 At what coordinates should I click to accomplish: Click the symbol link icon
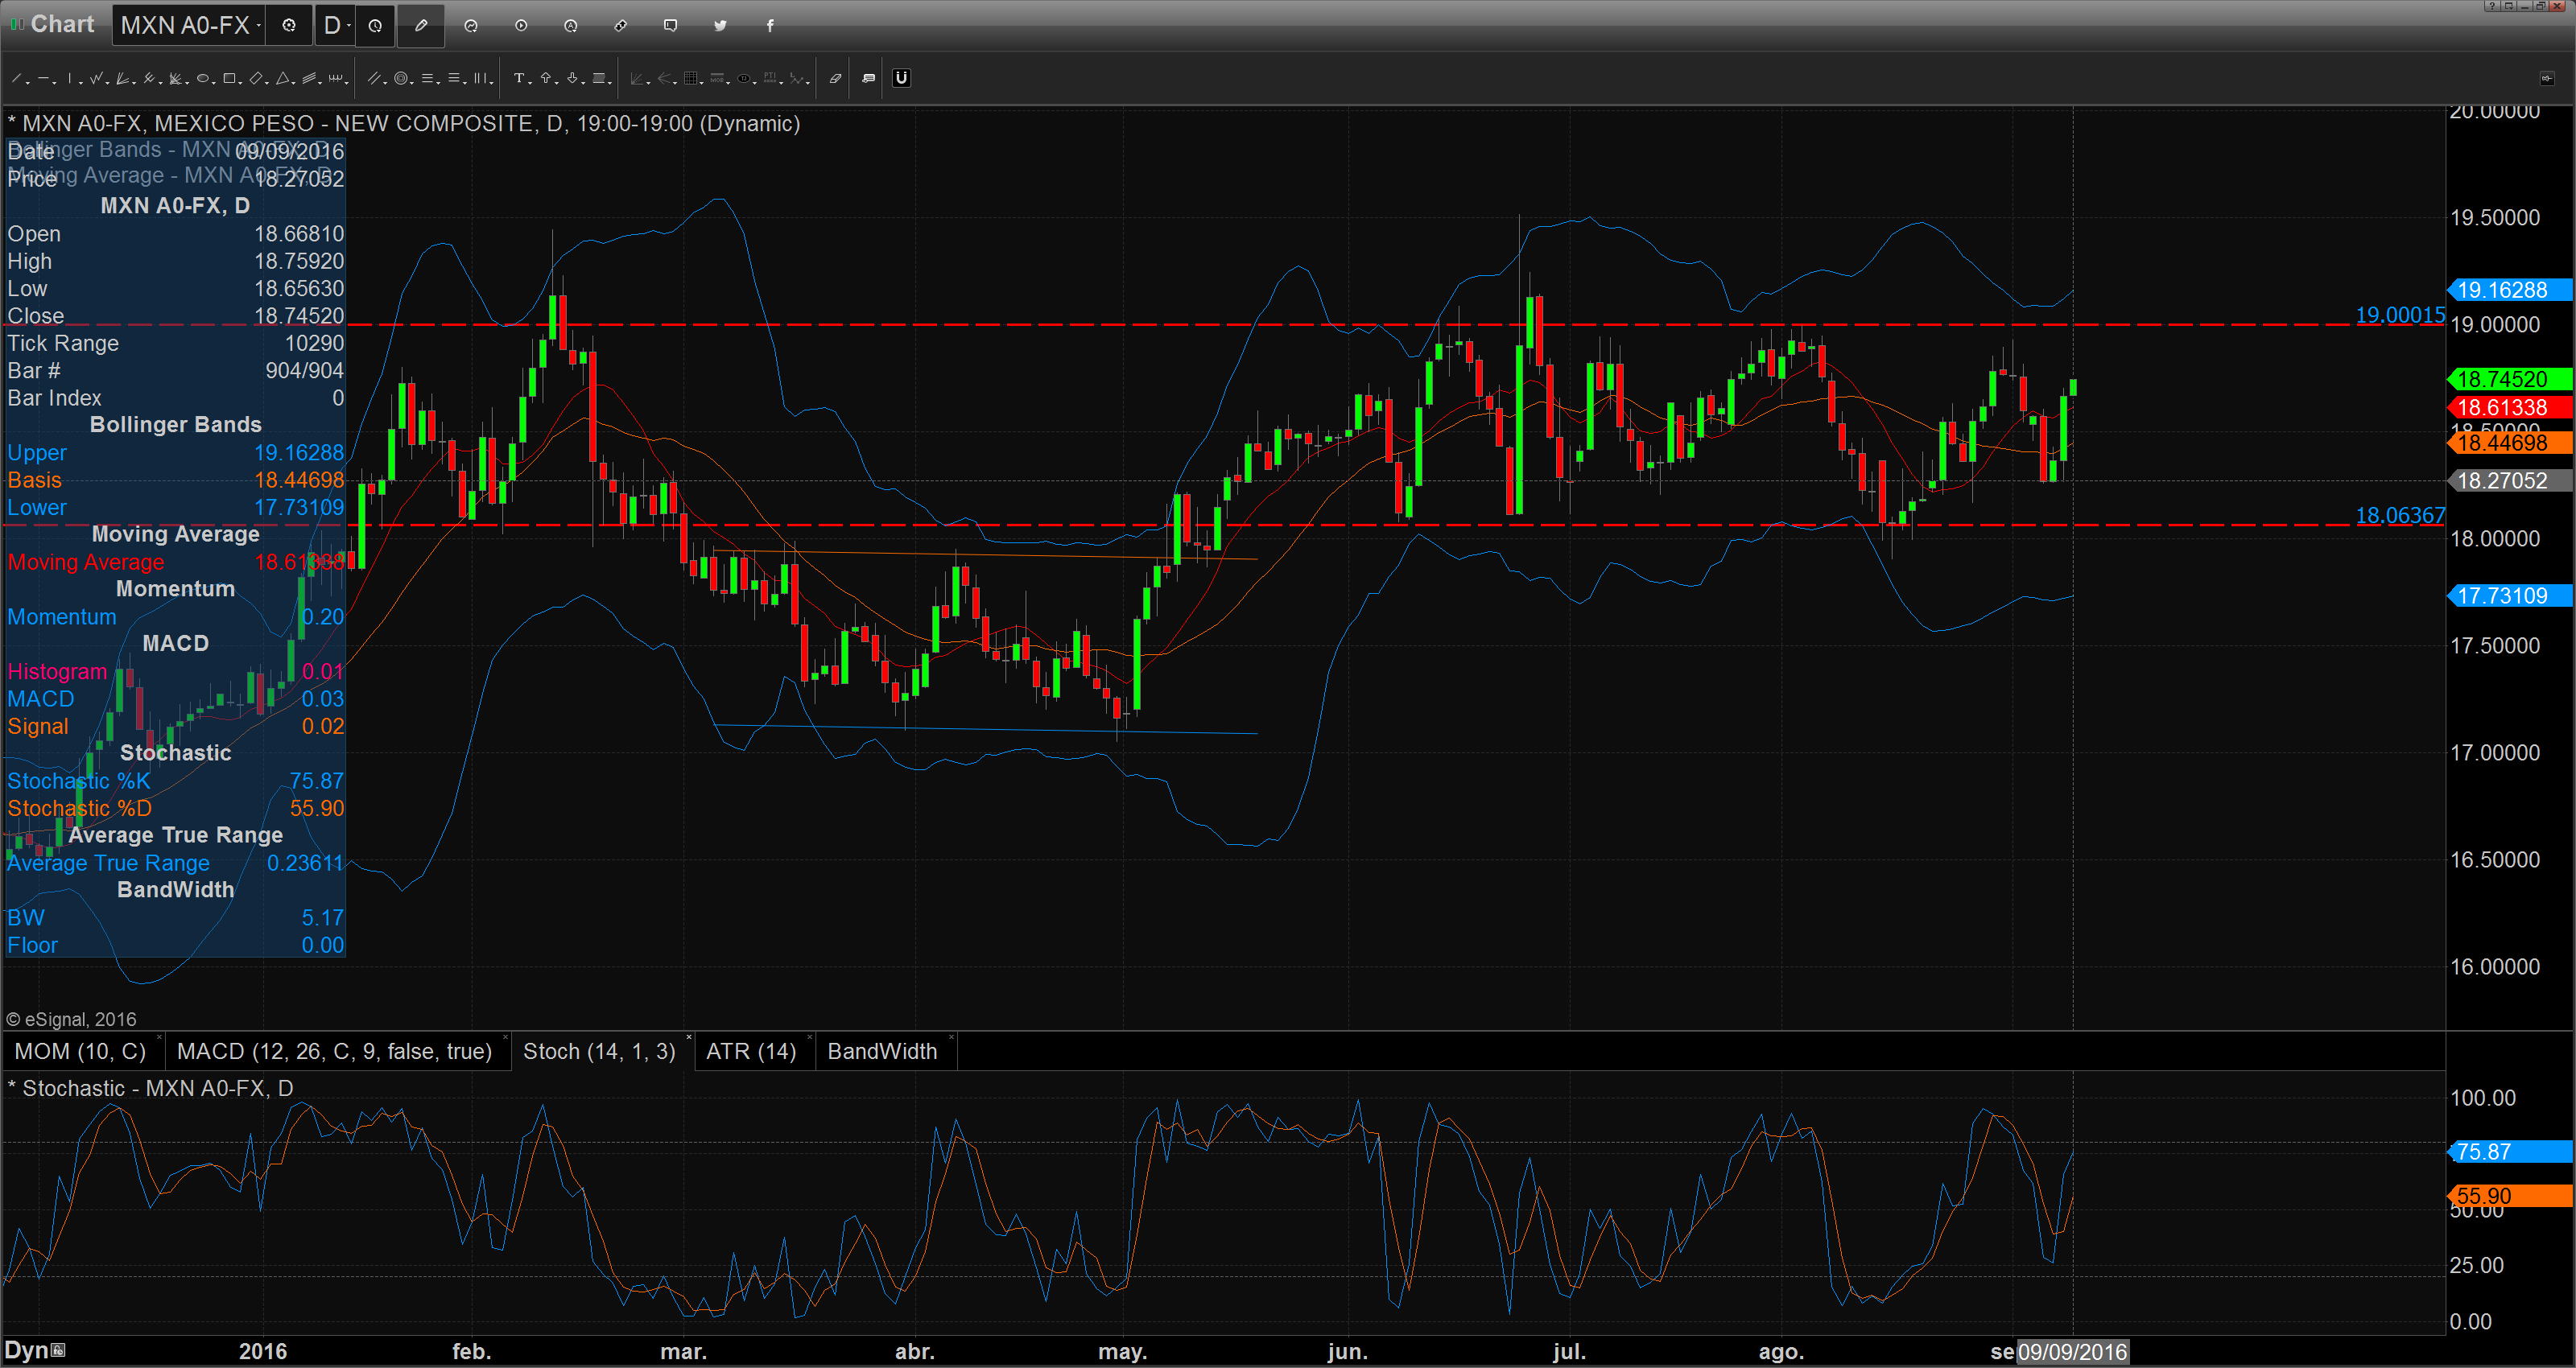pyautogui.click(x=621, y=25)
